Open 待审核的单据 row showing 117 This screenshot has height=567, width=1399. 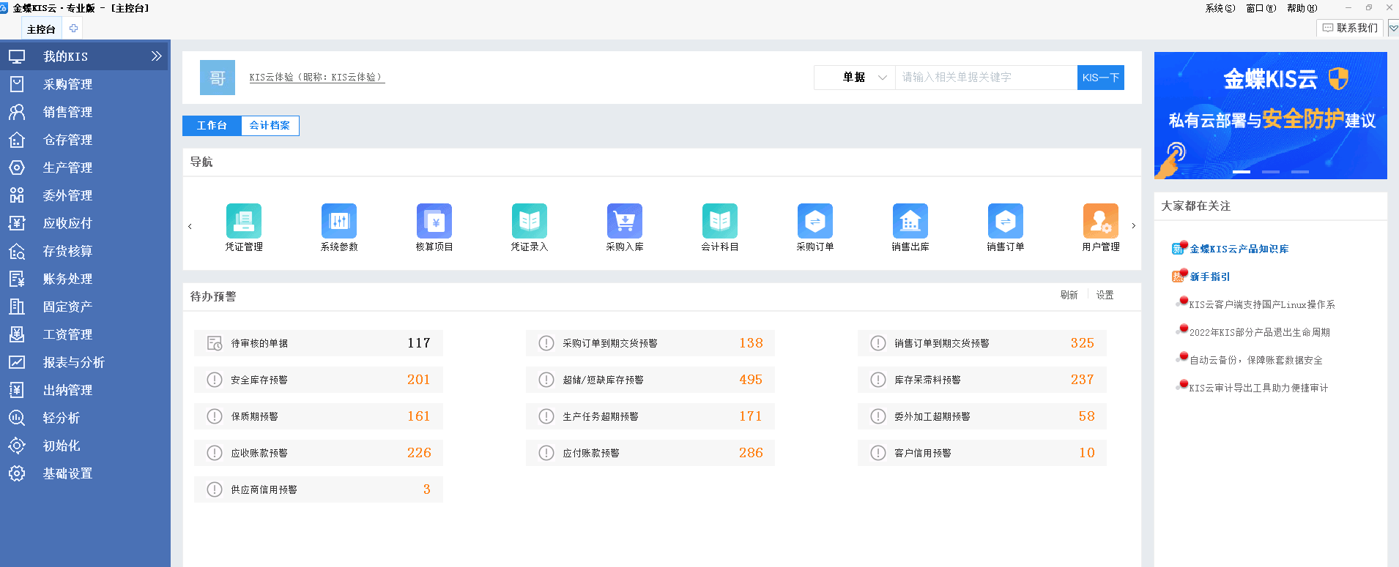319,343
